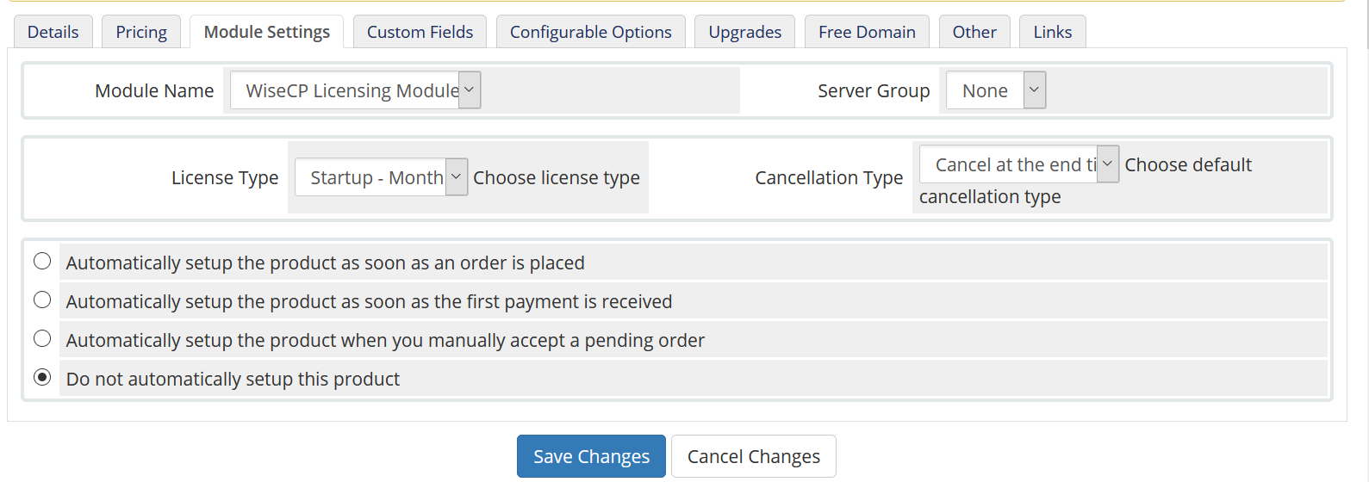This screenshot has width=1369, height=482.
Task: Open the Cancellation Type dropdown
Action: pos(1019,164)
